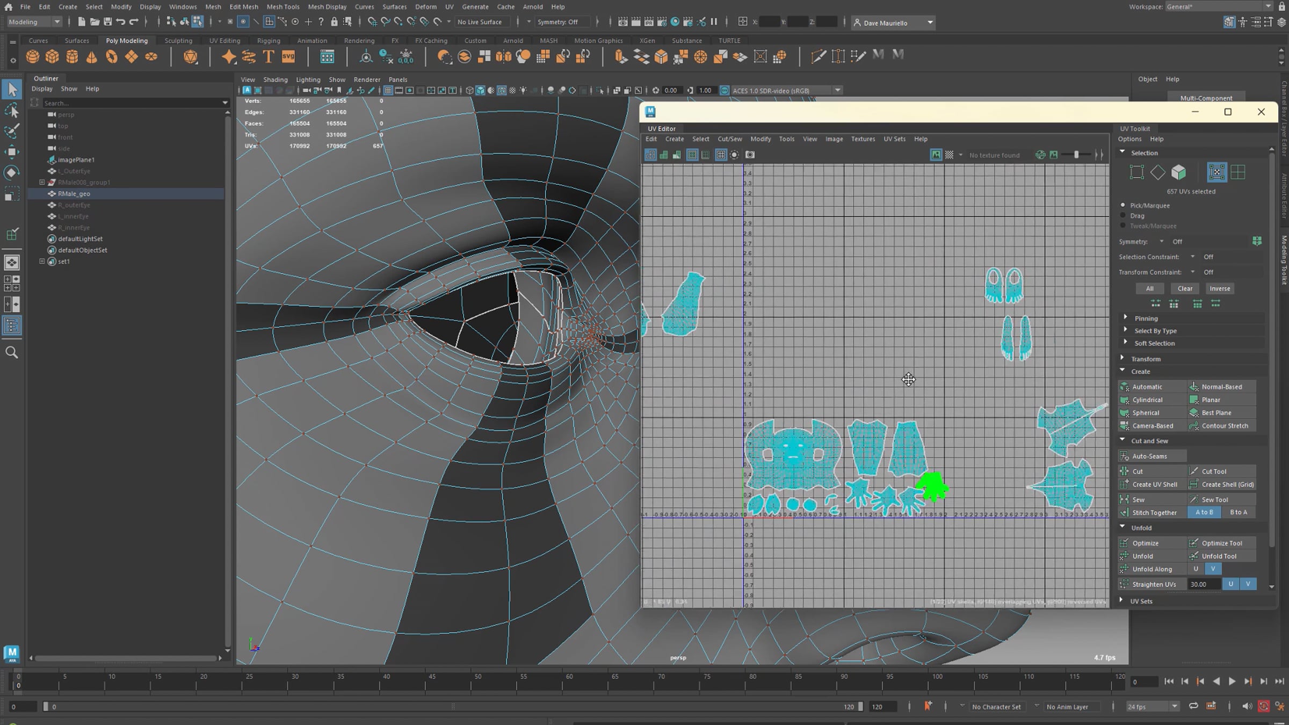The image size is (1289, 725).
Task: Toggle Unfold Along V button
Action: tap(1213, 569)
